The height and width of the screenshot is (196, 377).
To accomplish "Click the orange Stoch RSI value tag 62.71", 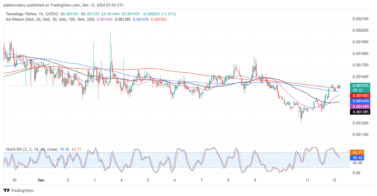I will tap(357, 152).
